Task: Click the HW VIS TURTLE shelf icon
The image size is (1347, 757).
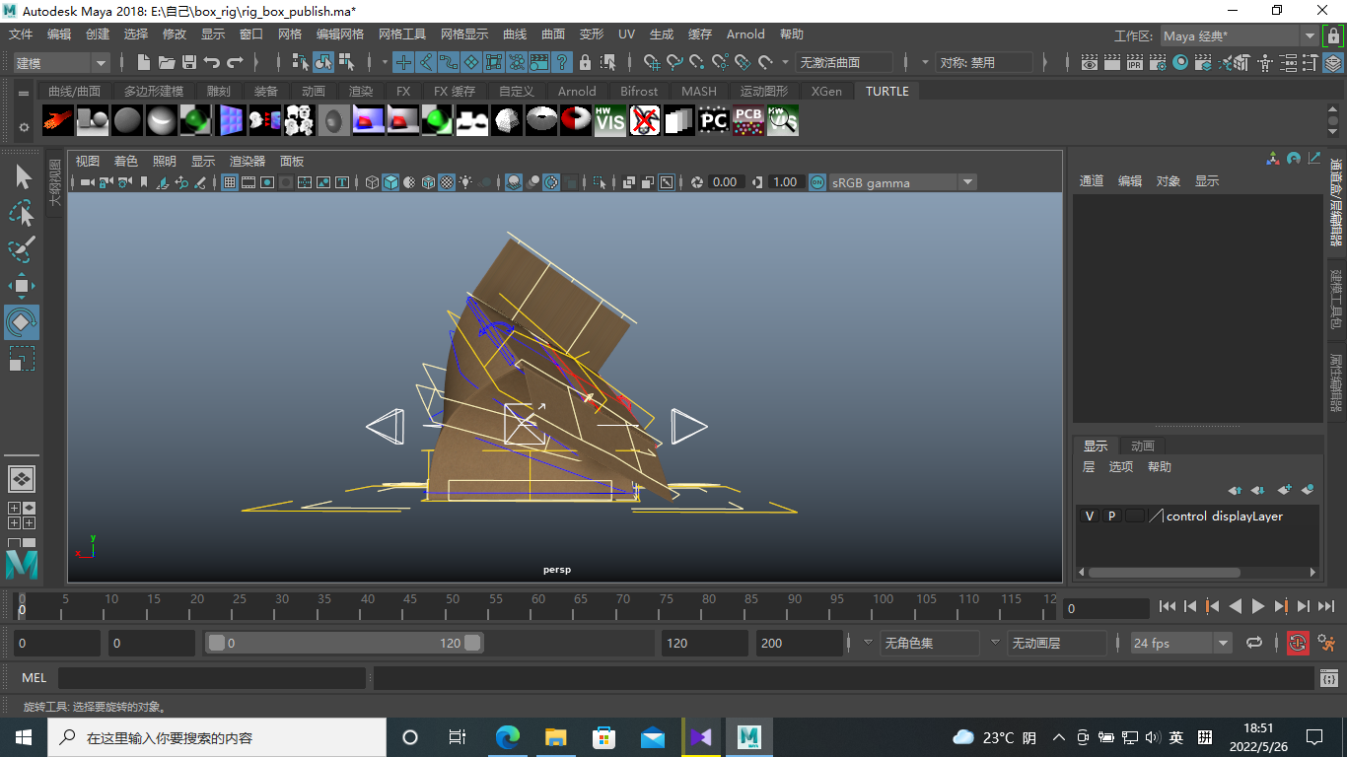Action: (610, 121)
